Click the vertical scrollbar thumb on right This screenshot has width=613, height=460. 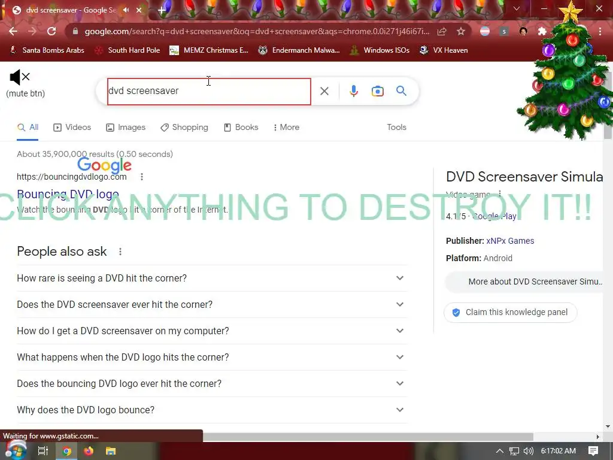pyautogui.click(x=608, y=105)
